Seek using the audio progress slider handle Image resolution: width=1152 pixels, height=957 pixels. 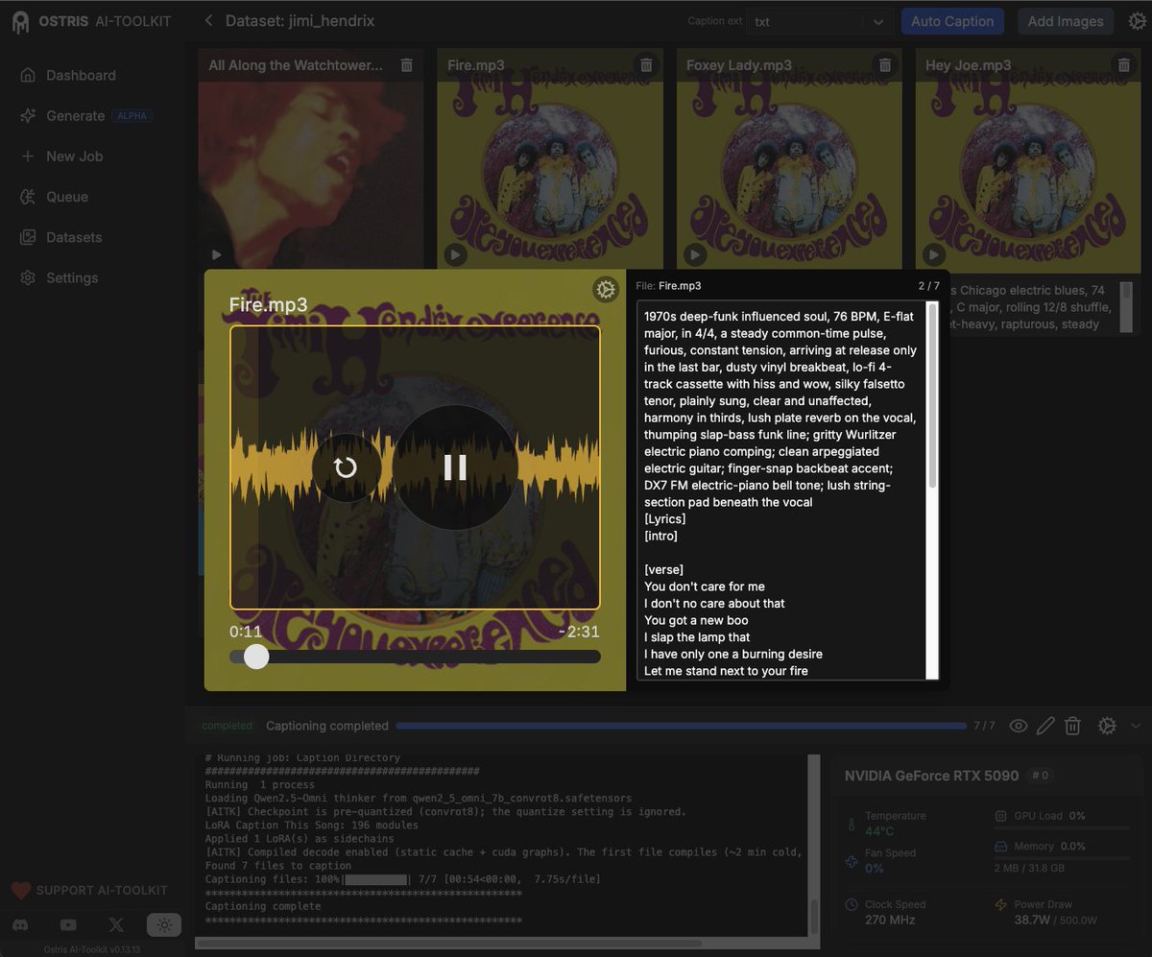(256, 656)
